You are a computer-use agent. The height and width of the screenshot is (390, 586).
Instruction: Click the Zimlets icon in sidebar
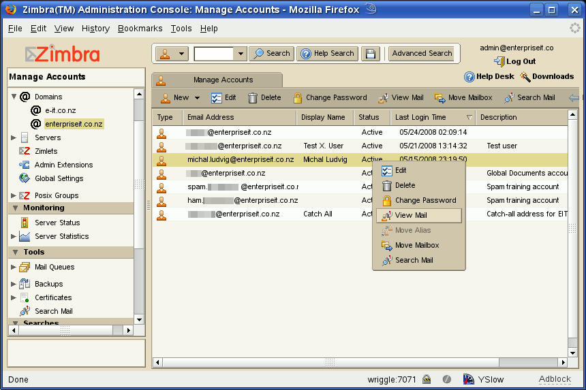(25, 151)
